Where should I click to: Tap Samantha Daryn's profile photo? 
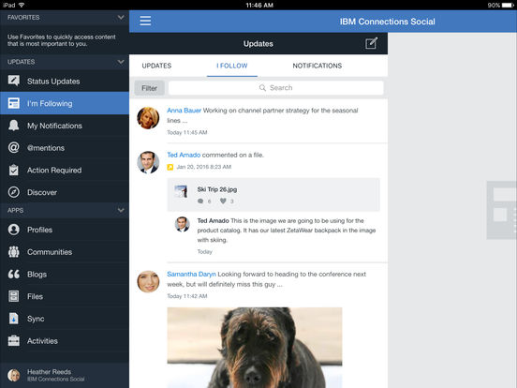click(x=148, y=281)
